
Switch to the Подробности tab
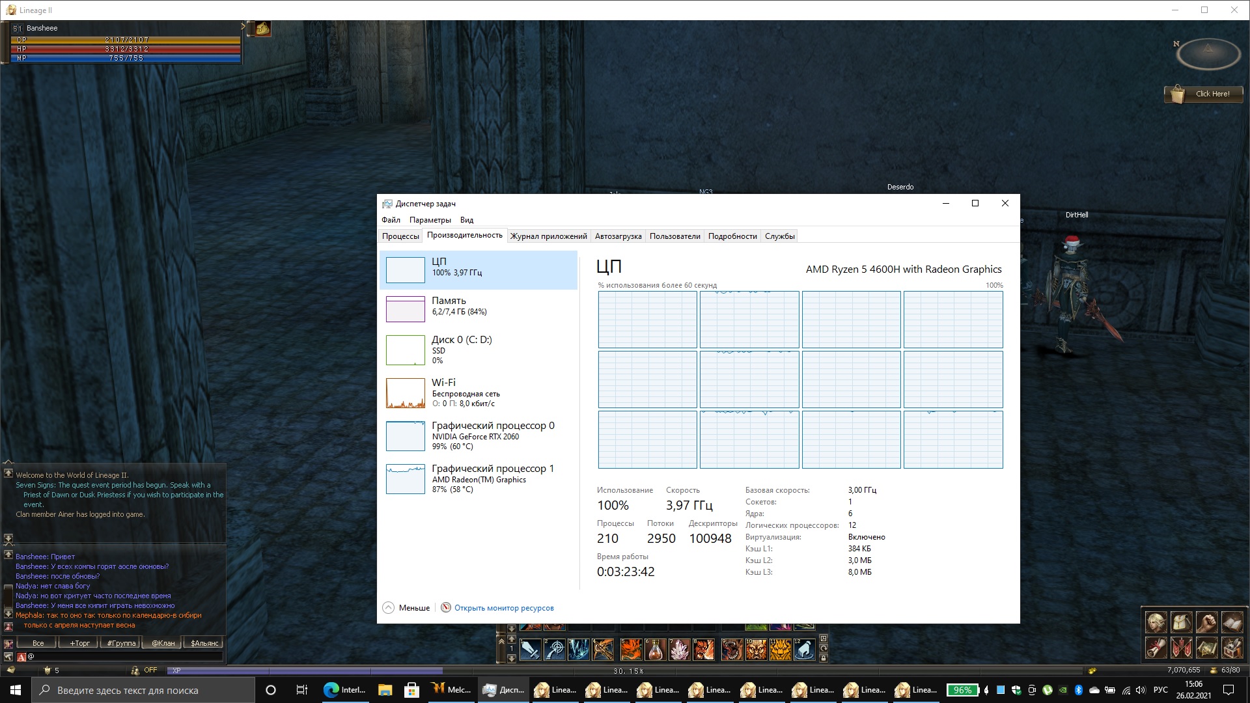point(732,236)
